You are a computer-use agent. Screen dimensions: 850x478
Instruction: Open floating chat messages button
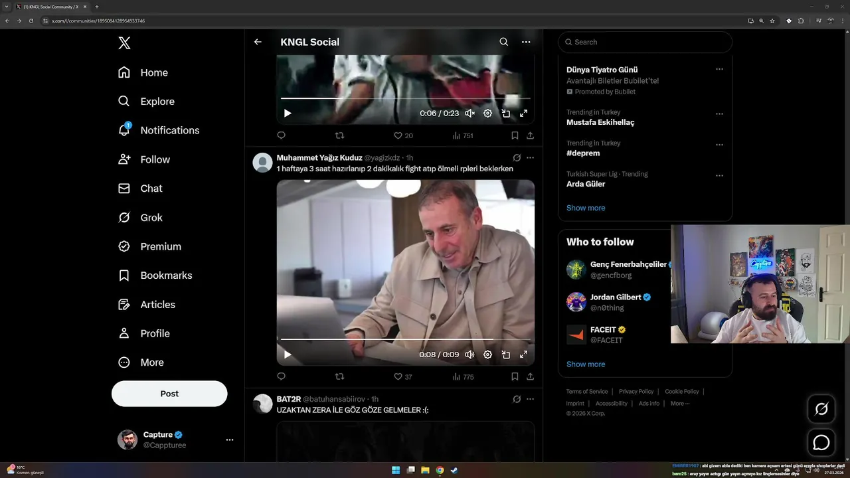[821, 443]
